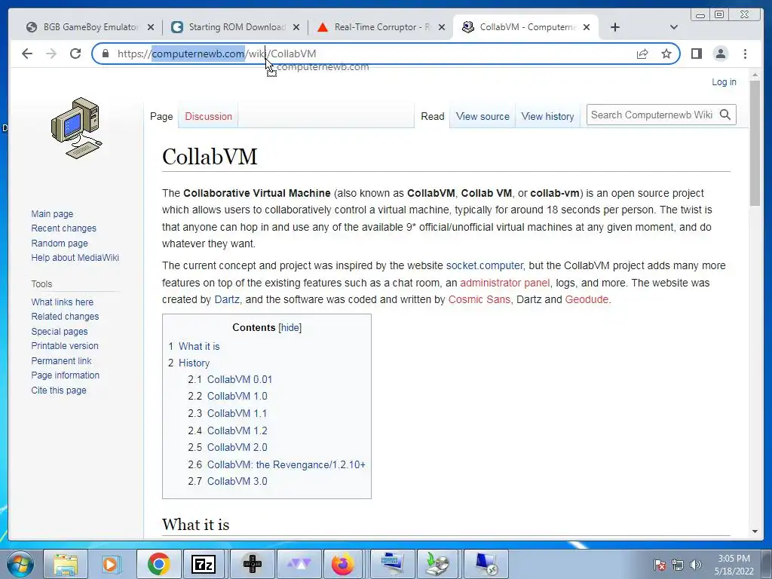Close the CollabVM tab
This screenshot has height=579, width=772.
click(587, 27)
